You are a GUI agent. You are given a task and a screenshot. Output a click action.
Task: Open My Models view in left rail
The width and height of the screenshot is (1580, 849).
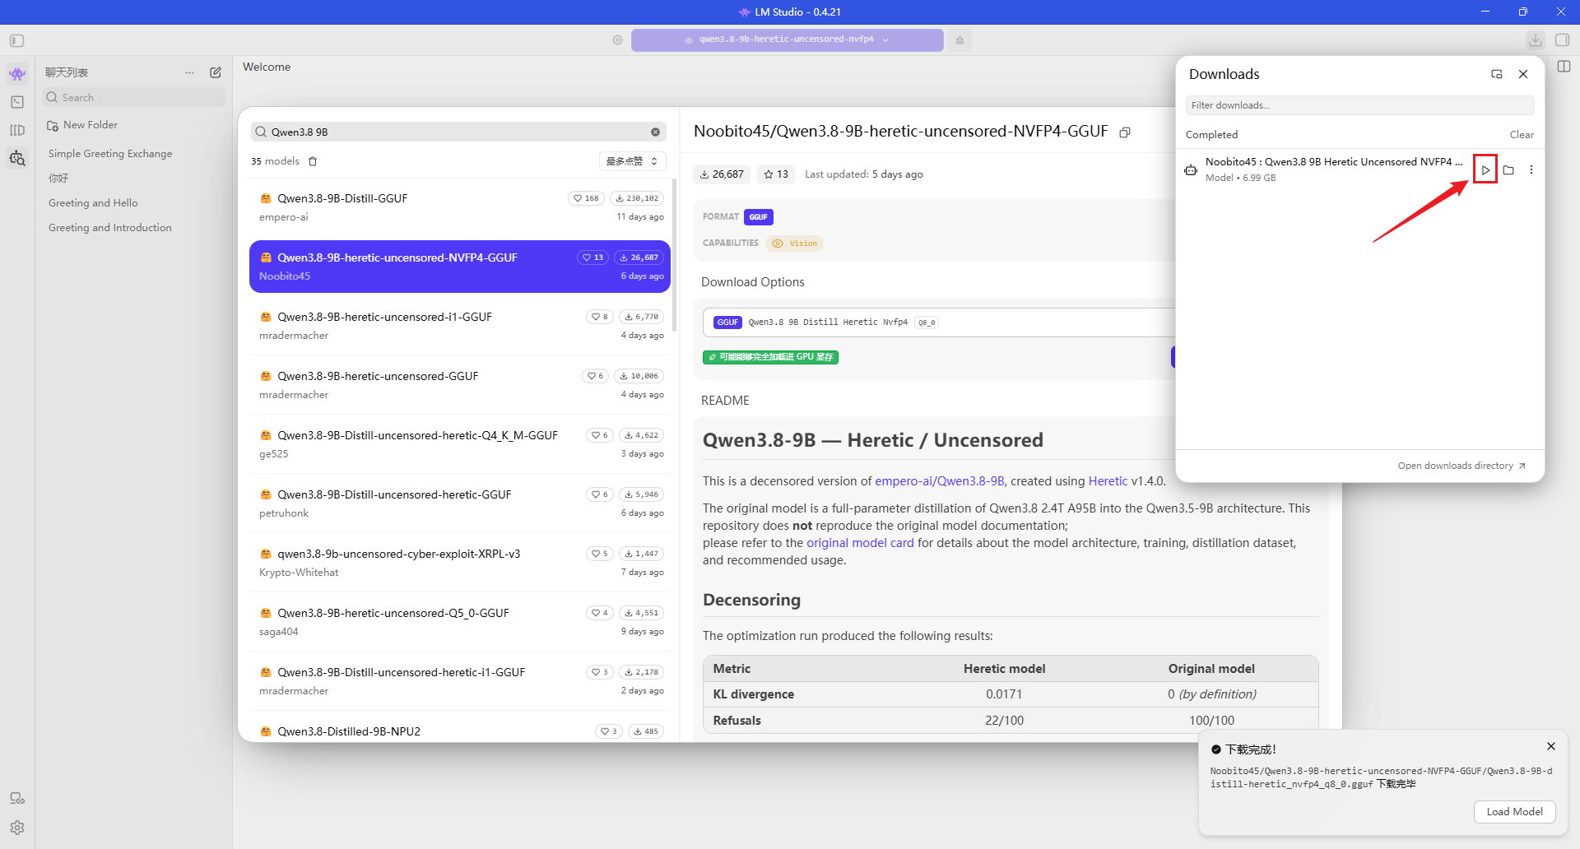pos(17,130)
